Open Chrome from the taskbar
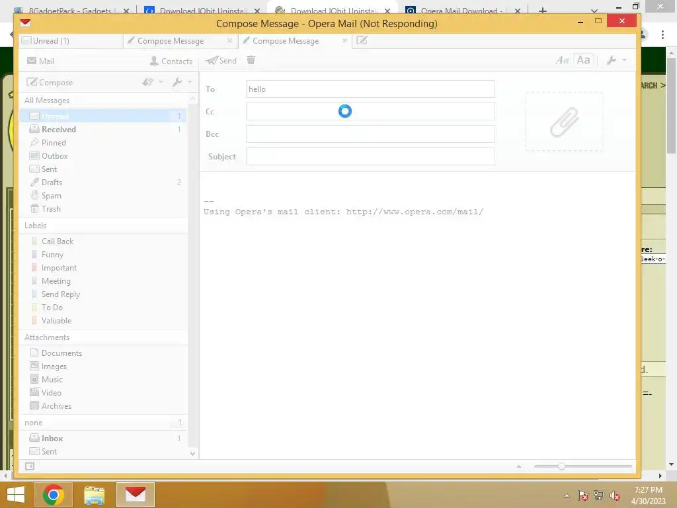Viewport: 677px width, 508px height. 54,495
